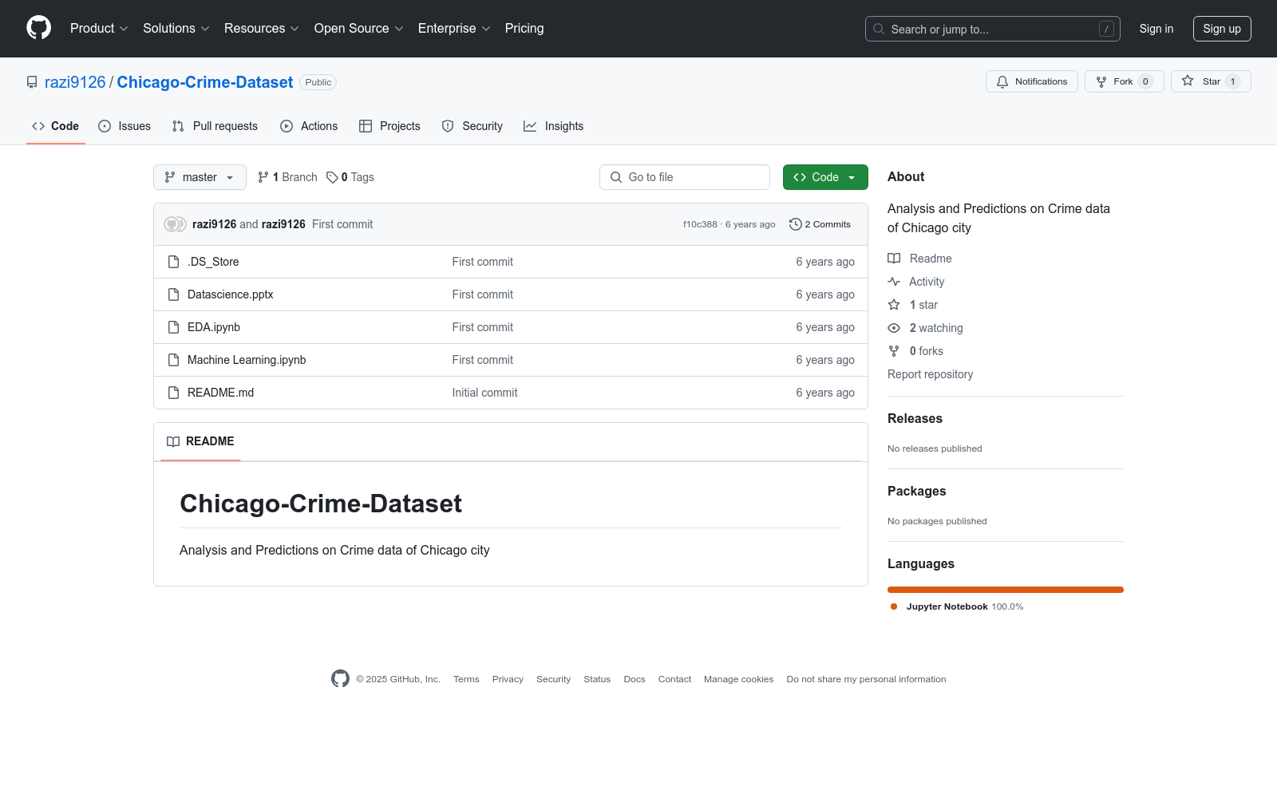
Task: Click the slash shortcut key icon in the search bar
Action: 1106,29
